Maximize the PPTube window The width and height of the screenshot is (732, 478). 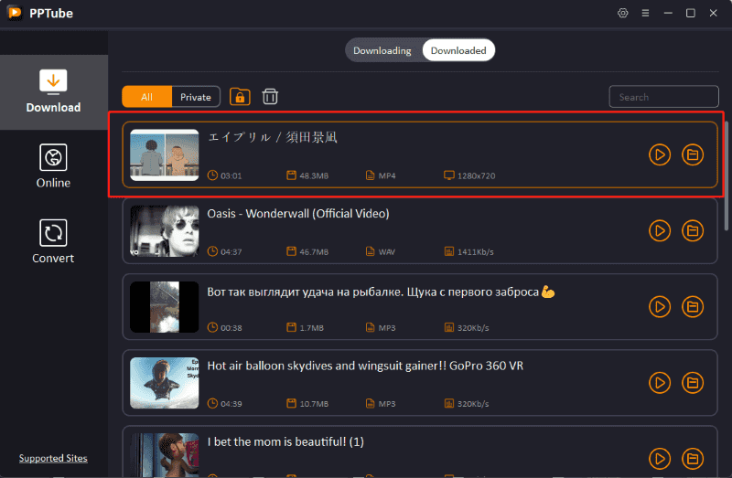[x=691, y=13]
